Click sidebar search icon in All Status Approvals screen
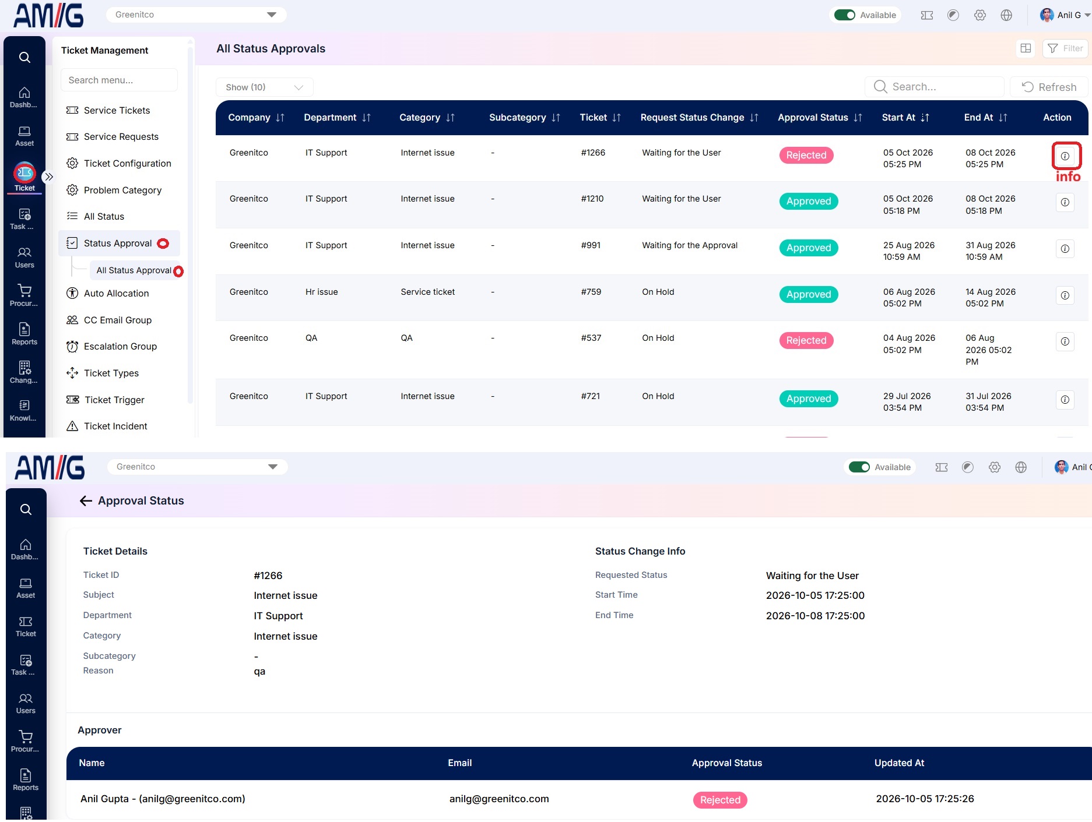Viewport: 1092px width, 822px height. coord(24,57)
